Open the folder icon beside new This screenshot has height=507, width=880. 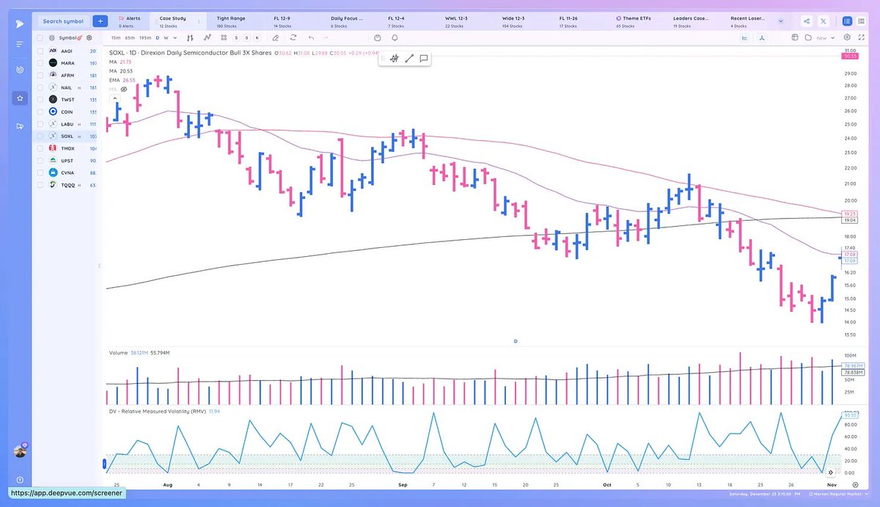coord(808,37)
